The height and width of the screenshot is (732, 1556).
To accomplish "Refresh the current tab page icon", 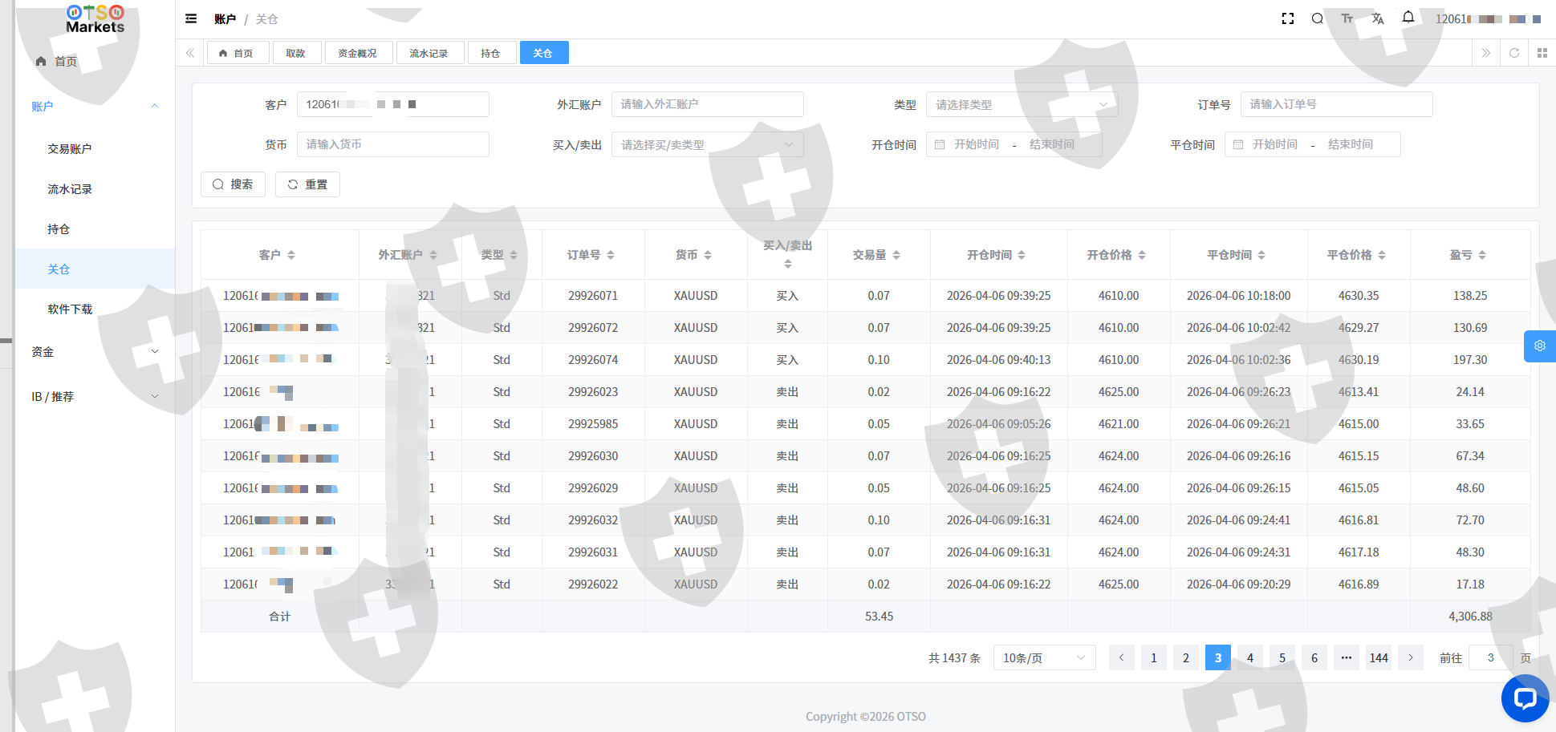I will [x=1514, y=53].
